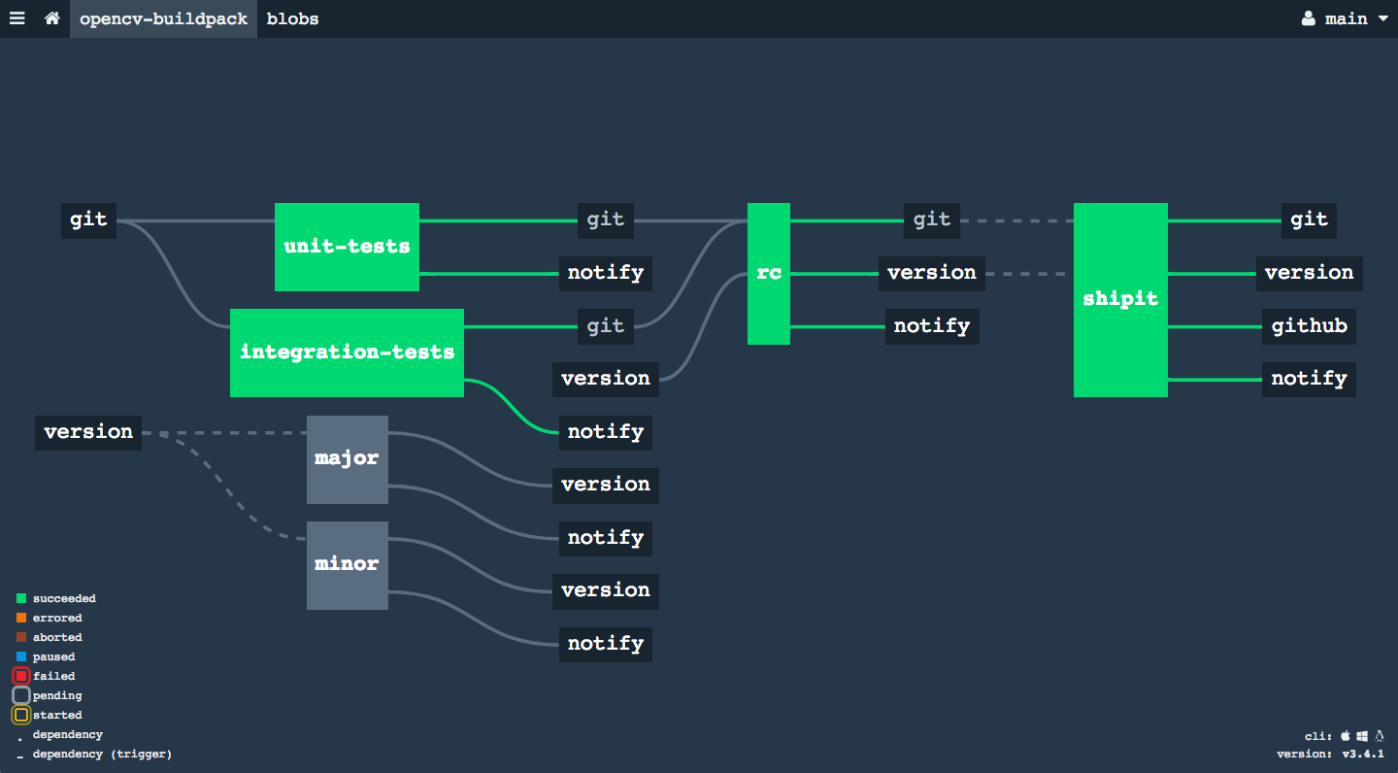
Task: Click the green succeeded legend swatch
Action: (21, 598)
